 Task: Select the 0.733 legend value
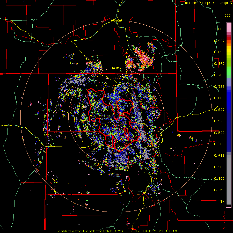coord(219,87)
